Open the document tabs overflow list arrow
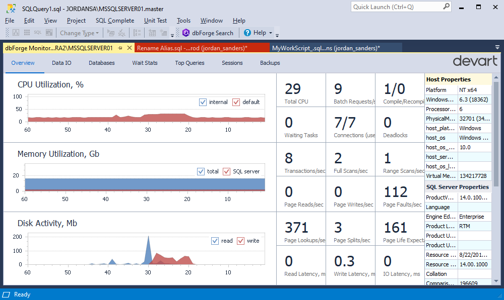 coord(497,48)
